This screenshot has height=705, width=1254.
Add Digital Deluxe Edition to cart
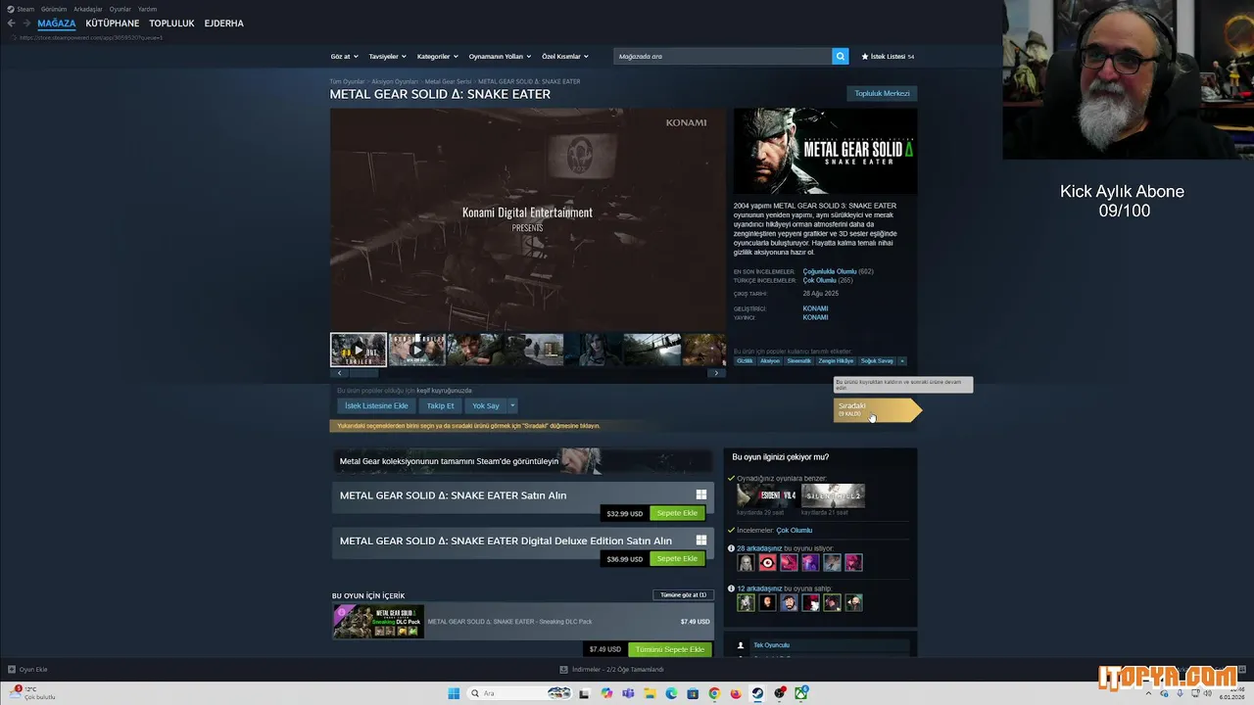point(677,559)
